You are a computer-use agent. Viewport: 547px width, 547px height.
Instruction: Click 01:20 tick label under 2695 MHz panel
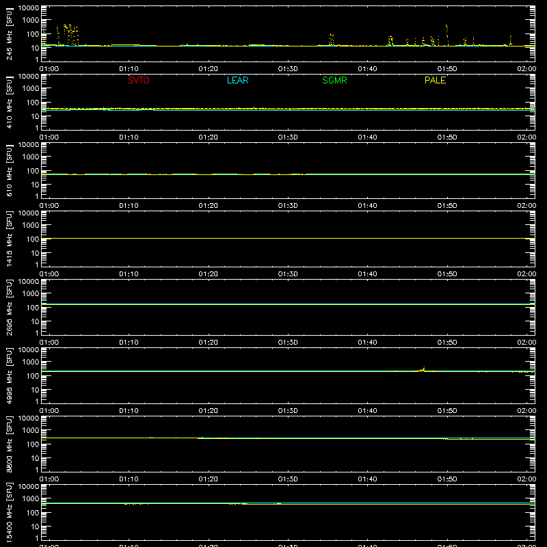(x=209, y=343)
